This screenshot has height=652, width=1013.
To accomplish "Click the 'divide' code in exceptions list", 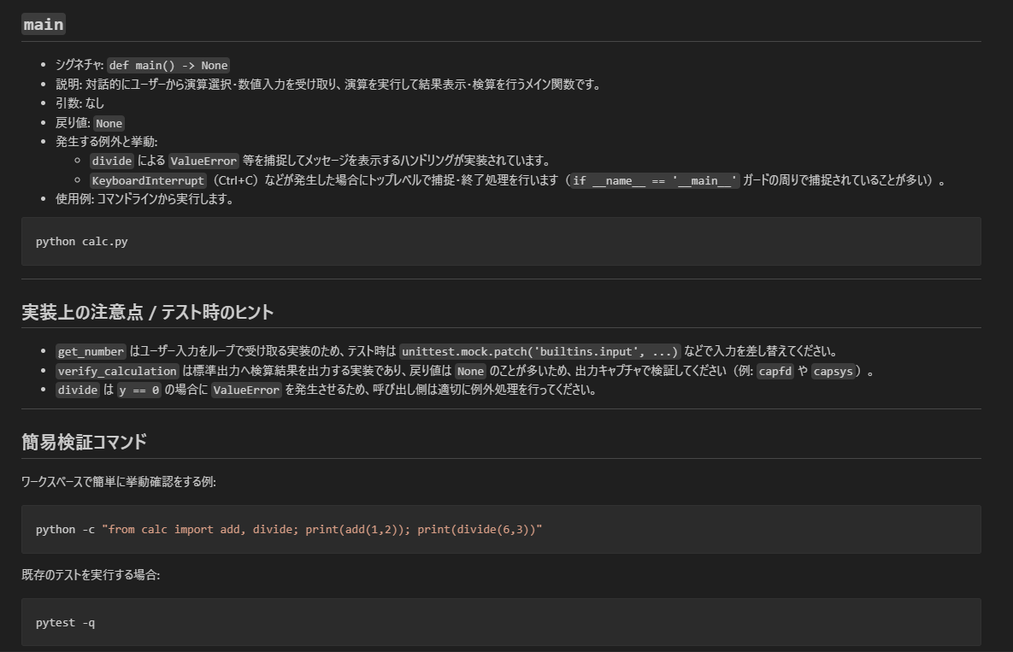I will [x=112, y=161].
